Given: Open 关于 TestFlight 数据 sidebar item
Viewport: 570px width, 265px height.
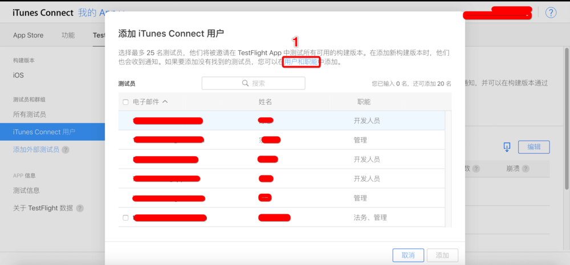Looking at the screenshot, I should pyautogui.click(x=43, y=208).
